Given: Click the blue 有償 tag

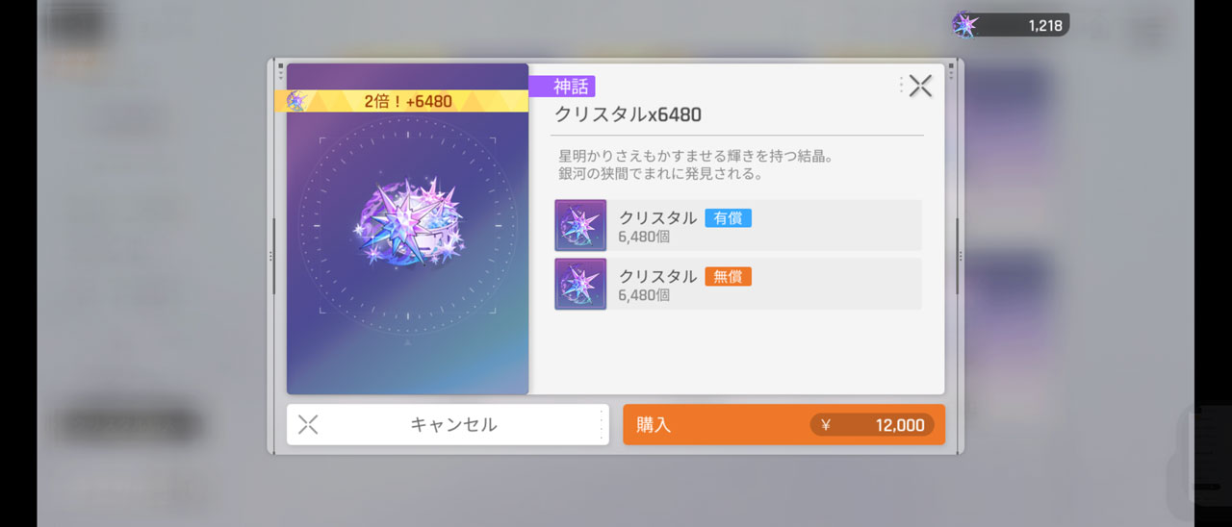Looking at the screenshot, I should [x=728, y=217].
